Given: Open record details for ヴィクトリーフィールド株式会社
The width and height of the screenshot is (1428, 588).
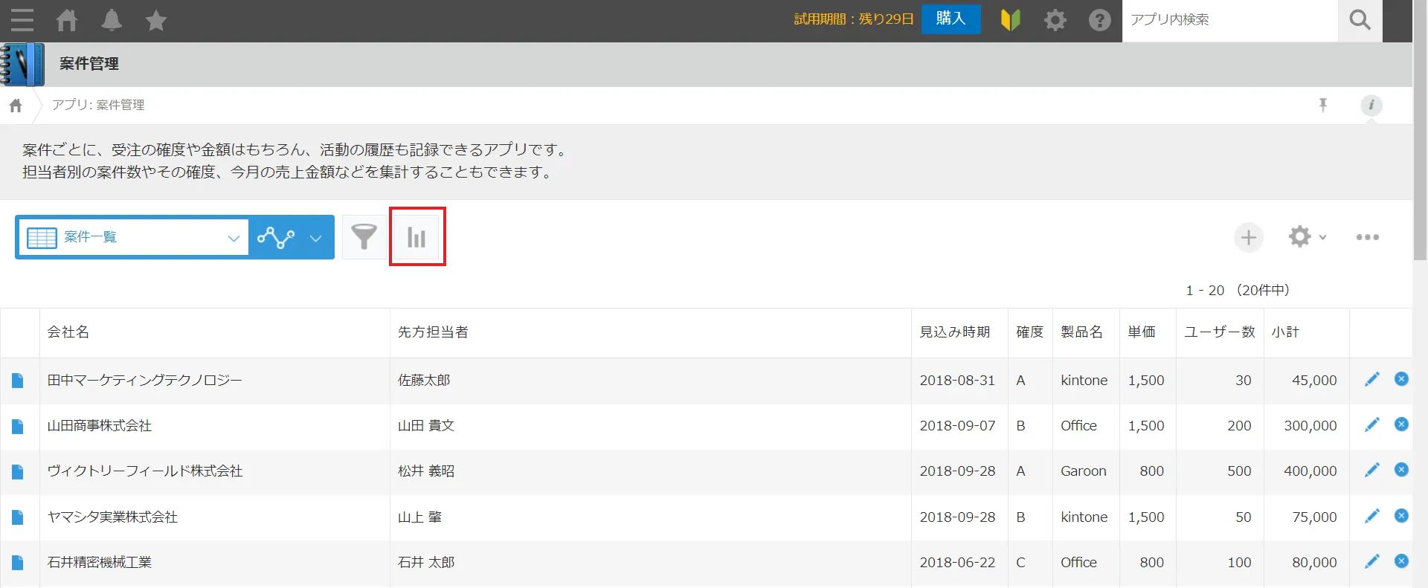Looking at the screenshot, I should pyautogui.click(x=18, y=471).
